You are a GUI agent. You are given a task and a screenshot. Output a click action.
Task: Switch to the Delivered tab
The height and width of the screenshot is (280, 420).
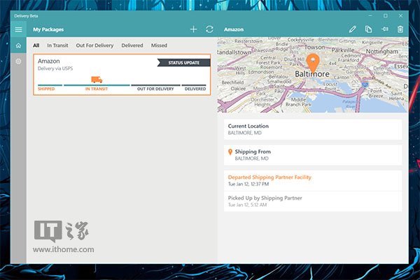[x=132, y=45]
